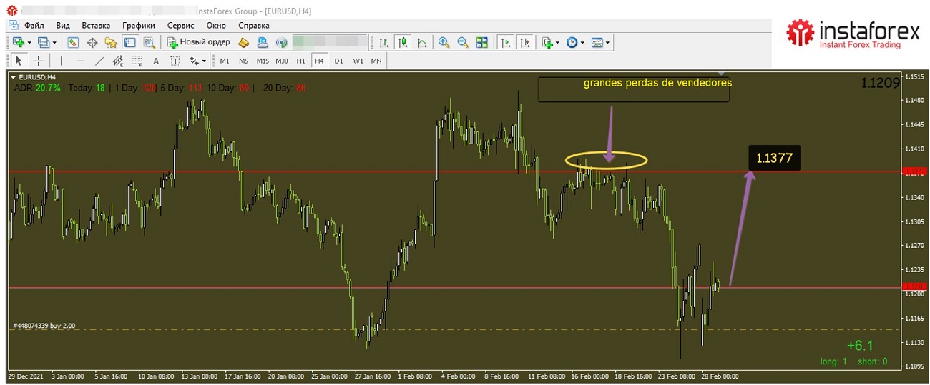This screenshot has width=930, height=385.
Task: Expand the periodicity clock dropdown
Action: click(575, 43)
